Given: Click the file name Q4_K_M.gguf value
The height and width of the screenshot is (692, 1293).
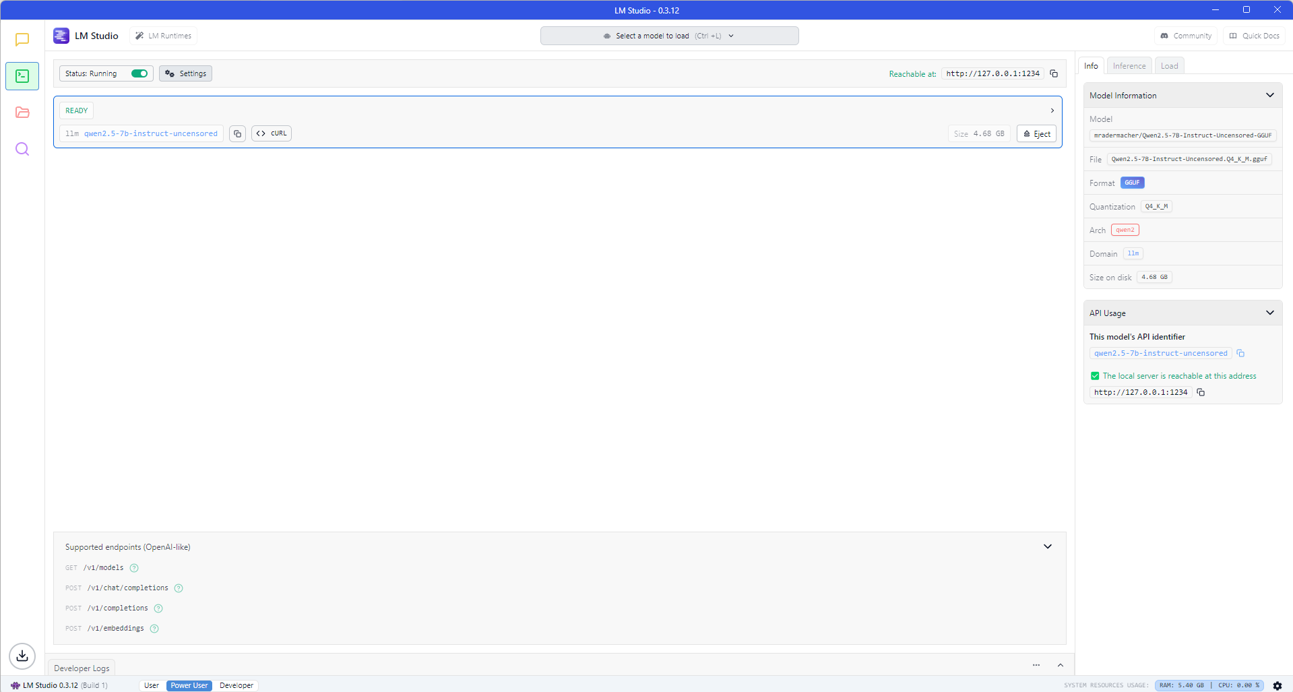Looking at the screenshot, I should 1189,159.
